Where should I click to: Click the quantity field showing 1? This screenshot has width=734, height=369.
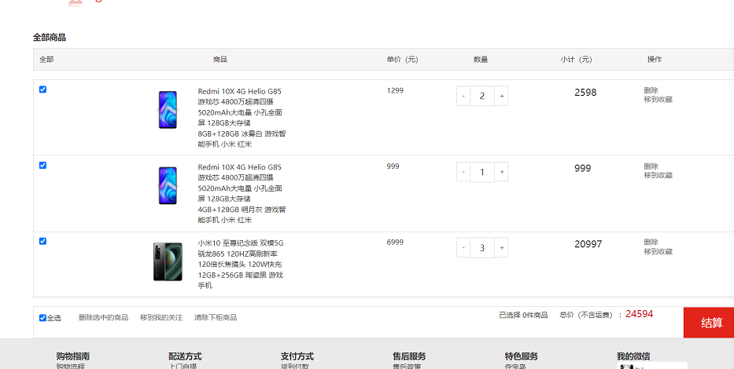[x=482, y=172]
